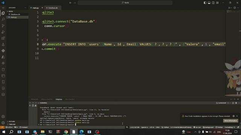Split the terminal pane
Screen dimensions: 241x135
(233, 103)
